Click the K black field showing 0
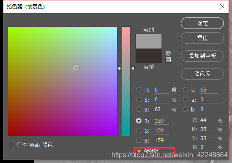 [207, 147]
